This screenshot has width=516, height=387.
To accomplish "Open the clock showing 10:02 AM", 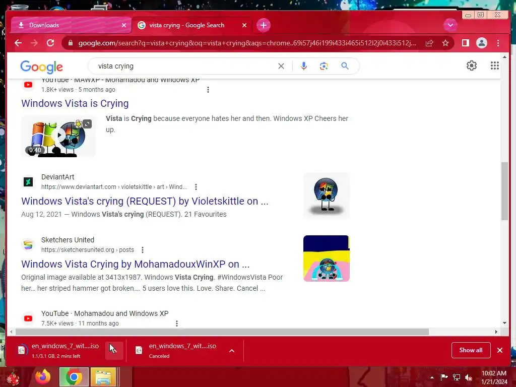I will click(x=494, y=377).
